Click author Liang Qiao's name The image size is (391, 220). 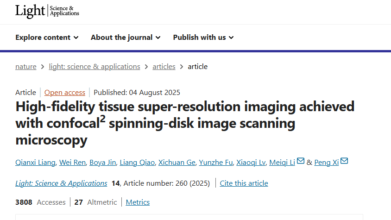[x=137, y=163]
